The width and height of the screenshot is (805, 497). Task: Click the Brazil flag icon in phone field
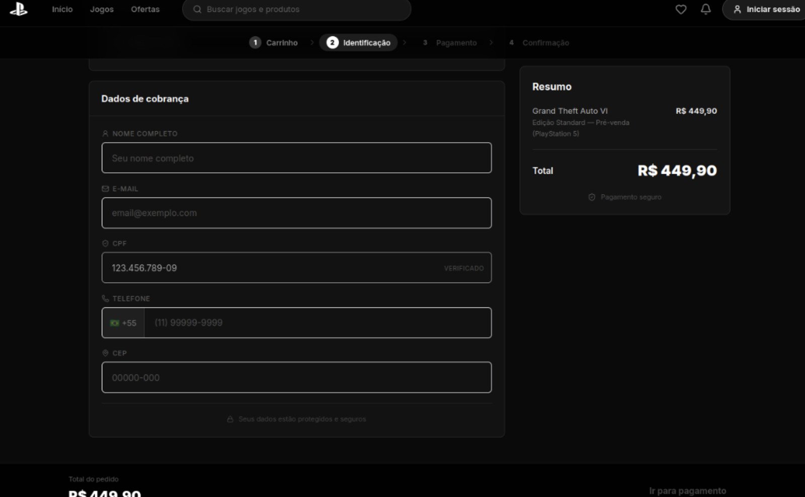tap(115, 323)
